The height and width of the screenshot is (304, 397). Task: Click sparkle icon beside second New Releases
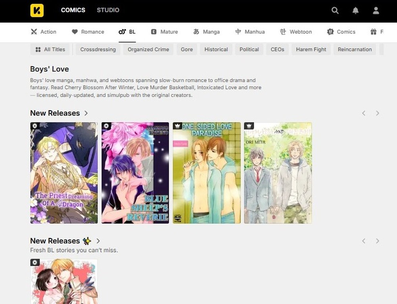click(x=87, y=241)
